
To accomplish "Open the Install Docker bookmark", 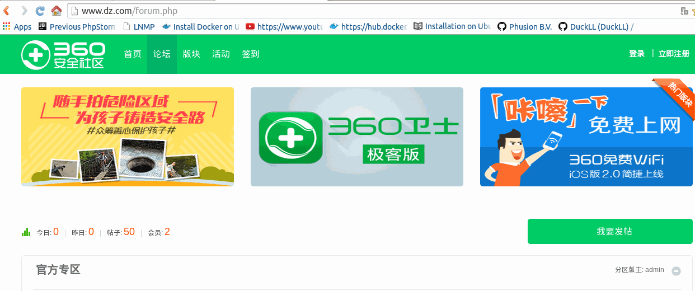I will point(200,26).
